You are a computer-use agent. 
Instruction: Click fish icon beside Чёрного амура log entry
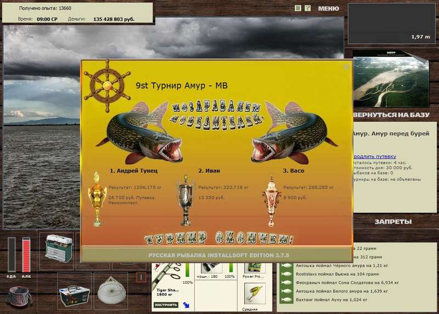[286, 266]
